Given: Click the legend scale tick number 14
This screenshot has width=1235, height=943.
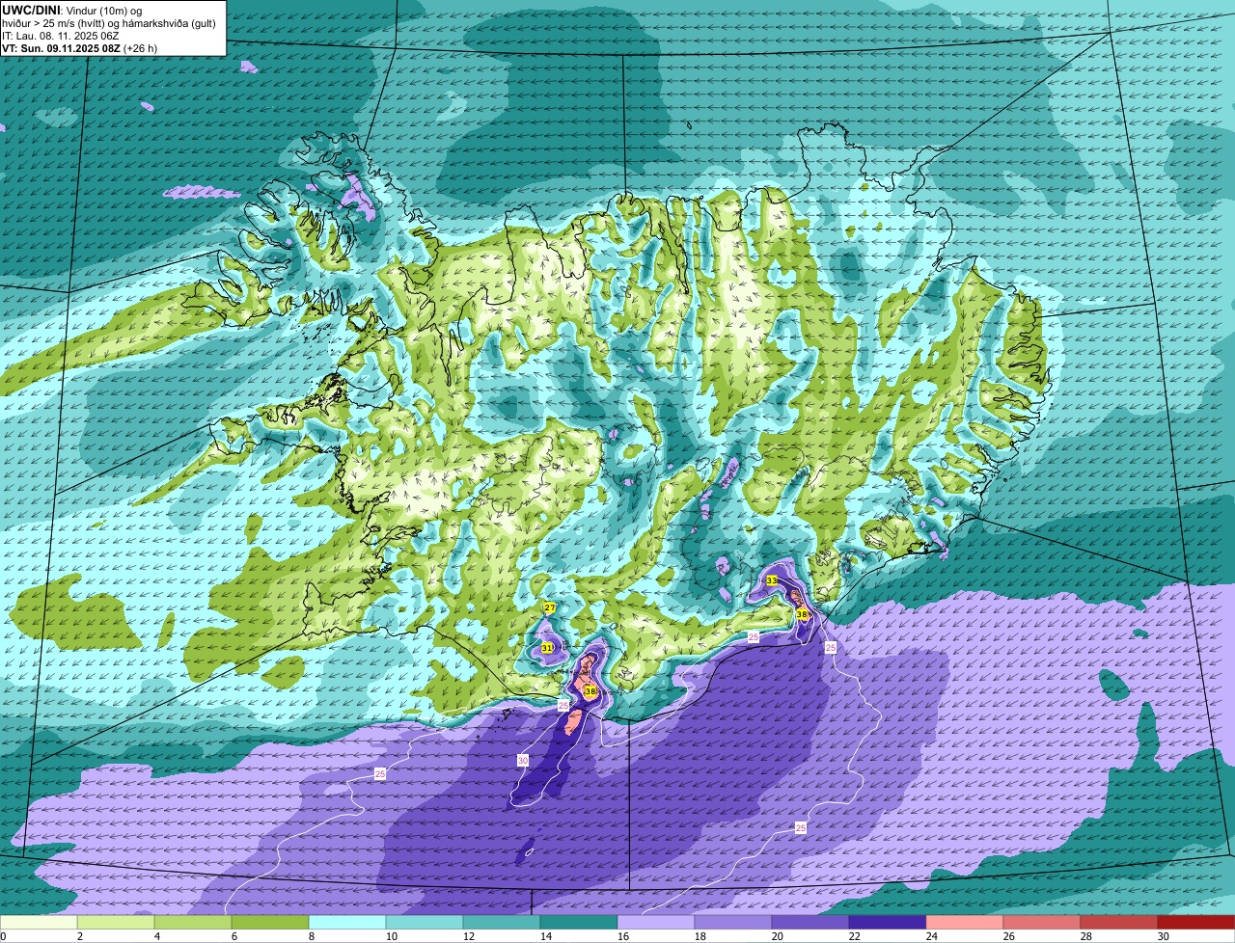Looking at the screenshot, I should coord(544,936).
